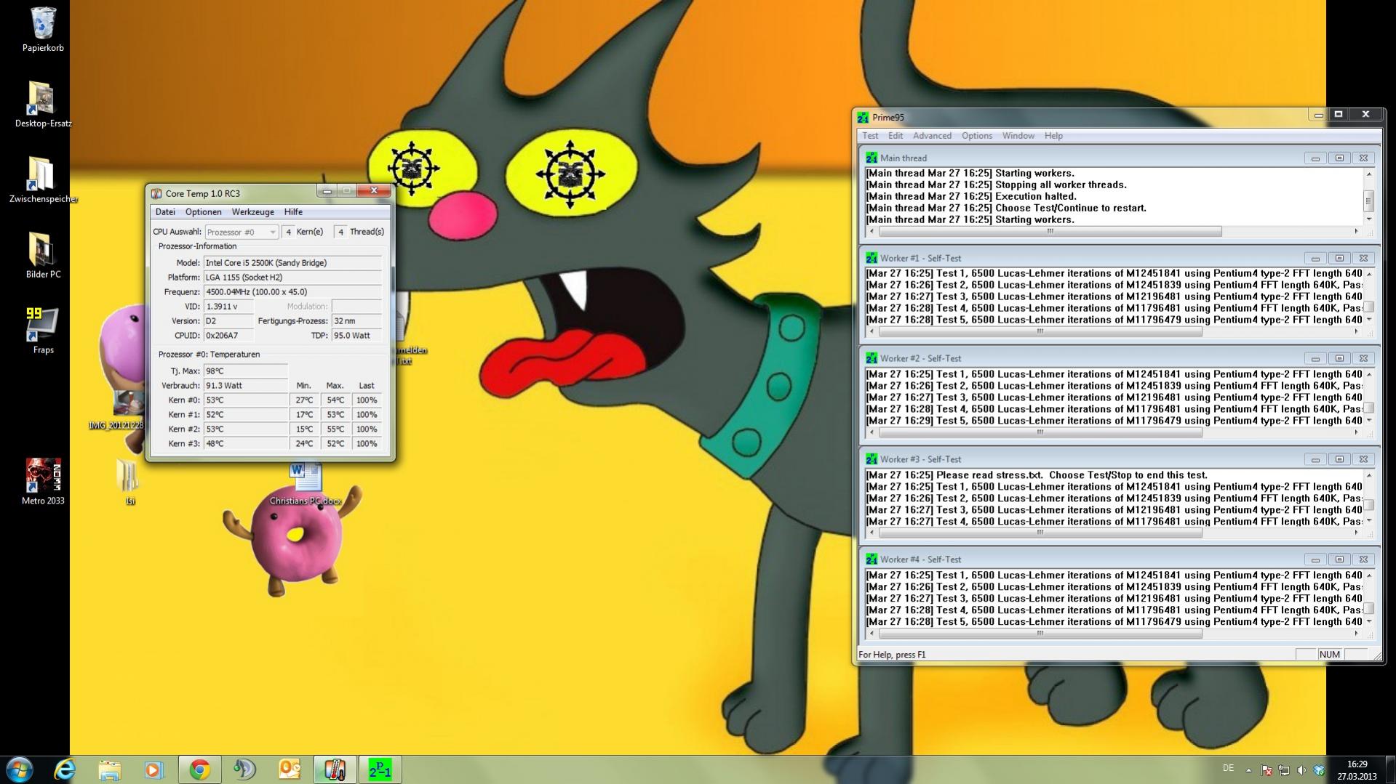Open Outlook from the taskbar
The image size is (1396, 784).
290,769
